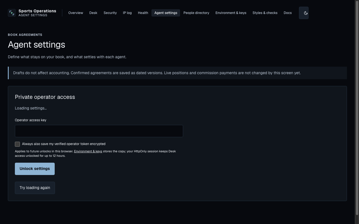
Task: Click the Agent settings page heading
Action: [x=36, y=45]
